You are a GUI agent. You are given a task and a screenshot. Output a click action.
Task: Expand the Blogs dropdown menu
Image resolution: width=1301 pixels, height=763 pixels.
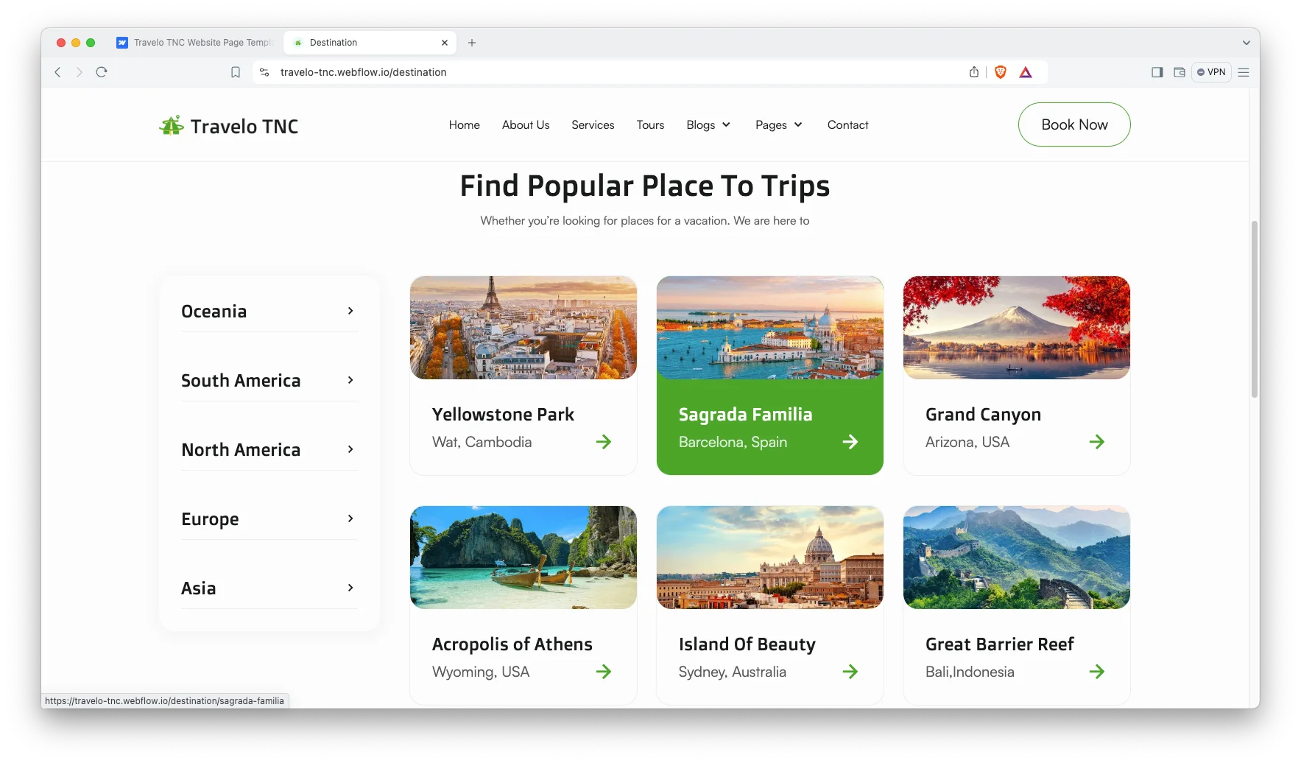coord(708,125)
